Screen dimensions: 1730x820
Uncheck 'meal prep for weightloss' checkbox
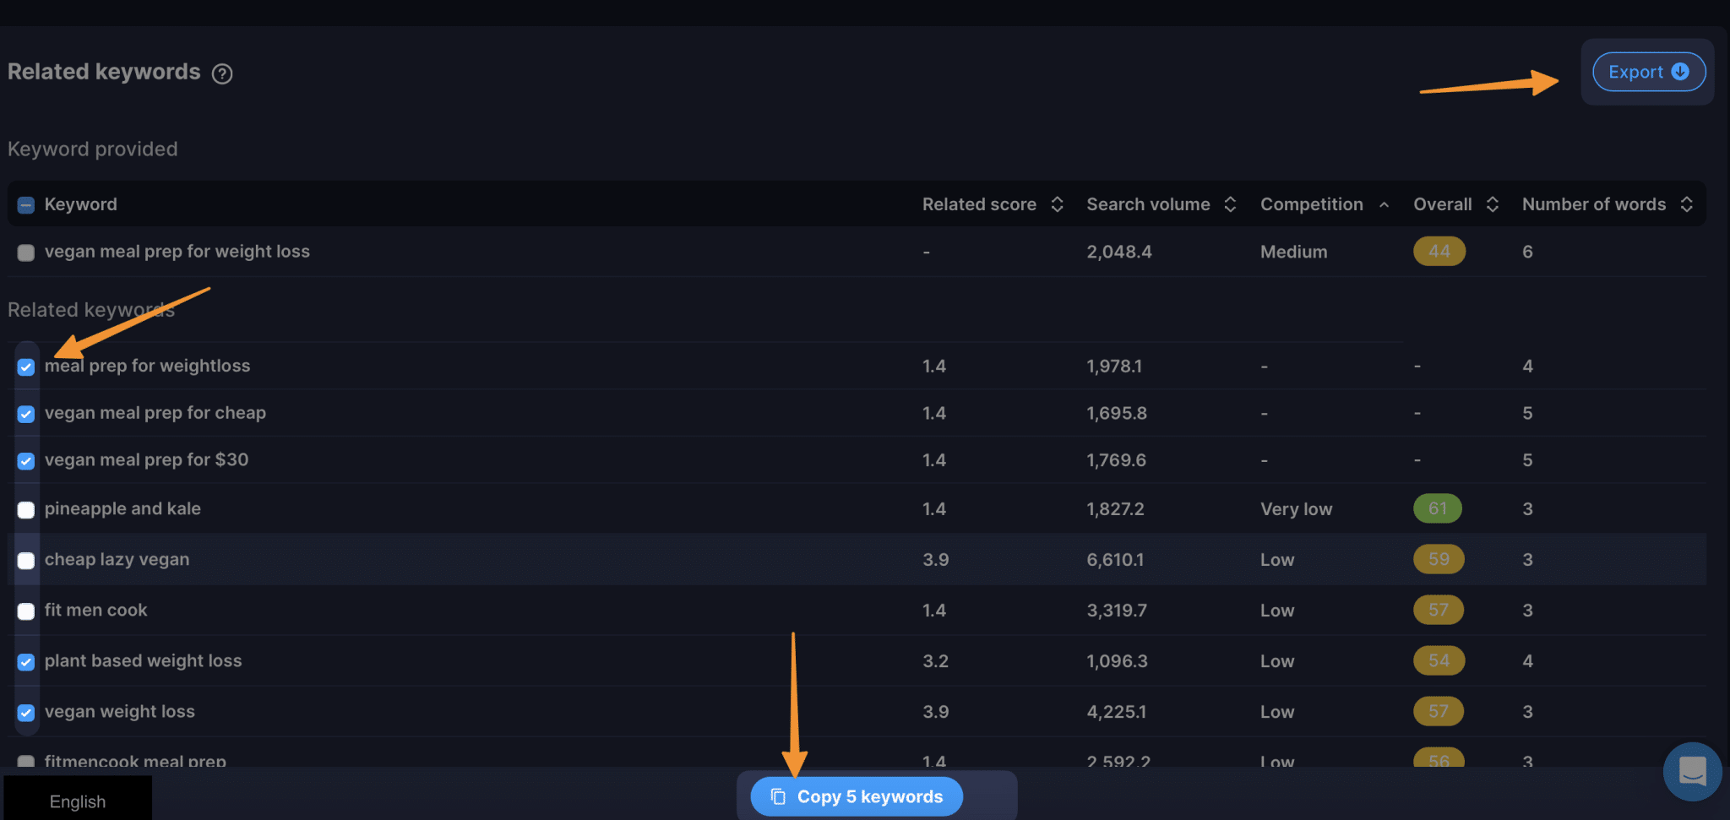[x=26, y=367]
